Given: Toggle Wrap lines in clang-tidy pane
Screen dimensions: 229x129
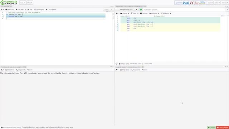Looking at the screenshot, I should click(x=125, y=70).
